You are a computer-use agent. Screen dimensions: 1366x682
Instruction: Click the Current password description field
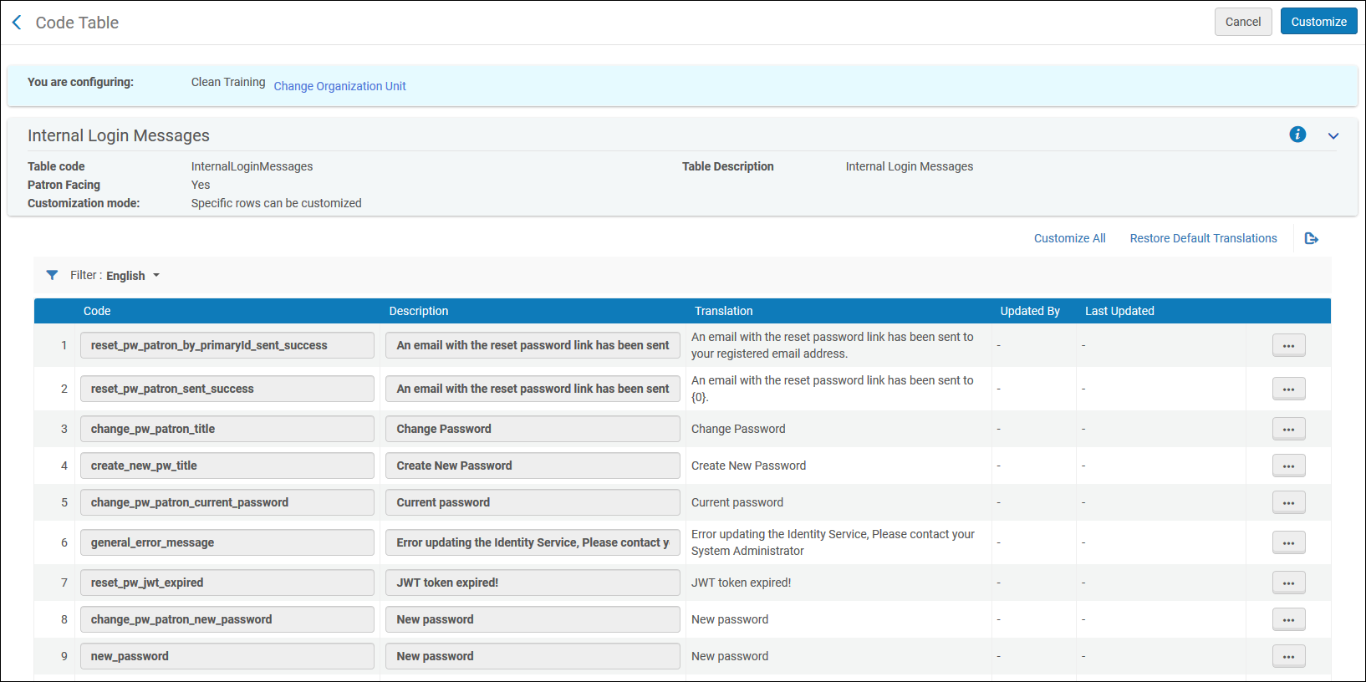click(533, 502)
